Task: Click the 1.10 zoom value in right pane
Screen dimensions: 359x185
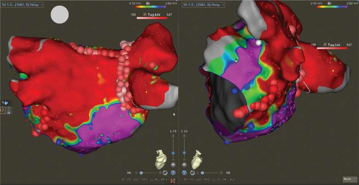Action: pyautogui.click(x=184, y=131)
